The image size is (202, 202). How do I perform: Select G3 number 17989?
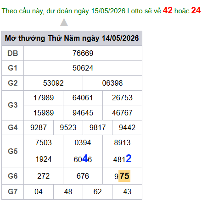coord(44,98)
